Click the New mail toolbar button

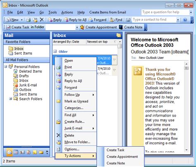pos(12,20)
